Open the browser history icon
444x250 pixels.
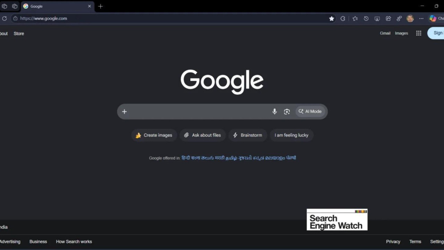(366, 19)
